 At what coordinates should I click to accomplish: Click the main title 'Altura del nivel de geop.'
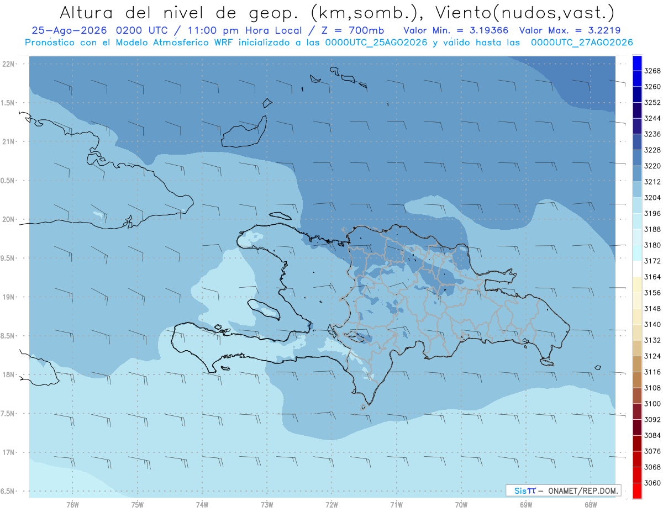(x=178, y=12)
